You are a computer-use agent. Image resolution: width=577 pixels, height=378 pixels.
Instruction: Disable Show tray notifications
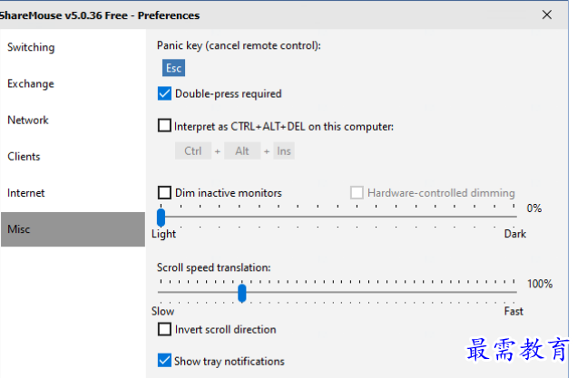click(x=164, y=361)
